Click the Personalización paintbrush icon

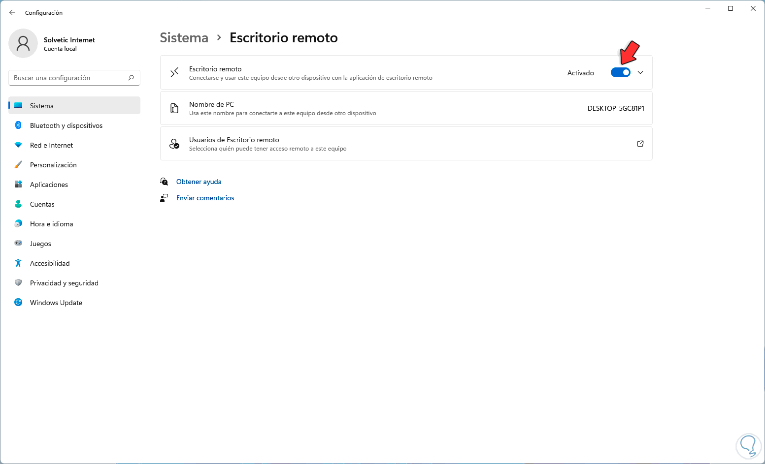(18, 165)
